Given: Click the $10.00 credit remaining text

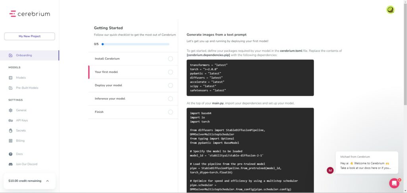Looking at the screenshot, I should [x=25, y=181].
